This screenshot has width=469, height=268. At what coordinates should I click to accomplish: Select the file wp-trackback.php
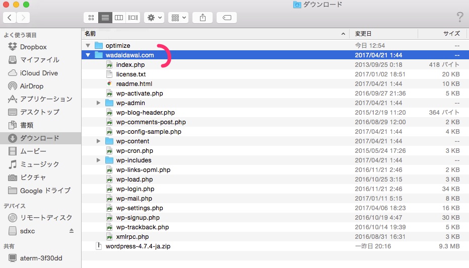(x=143, y=227)
